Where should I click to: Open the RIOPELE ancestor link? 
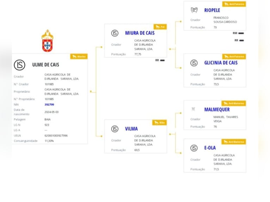[x=212, y=10]
